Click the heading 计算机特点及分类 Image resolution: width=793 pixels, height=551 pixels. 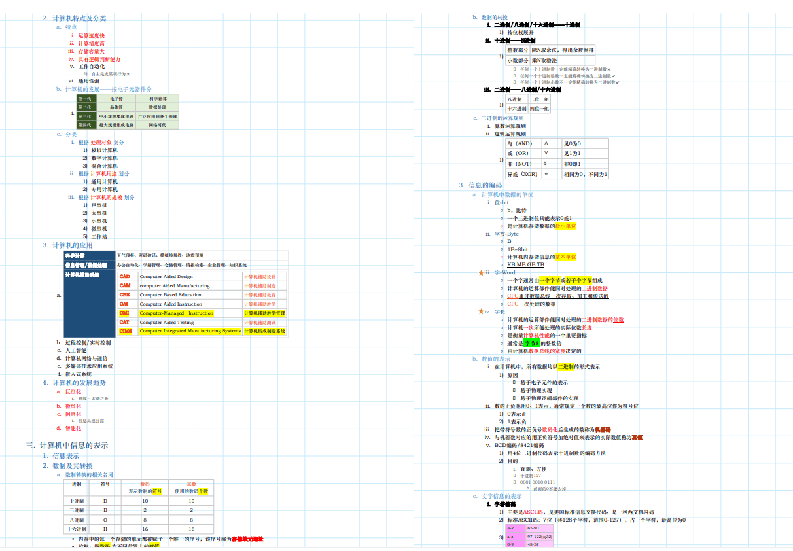pos(79,18)
